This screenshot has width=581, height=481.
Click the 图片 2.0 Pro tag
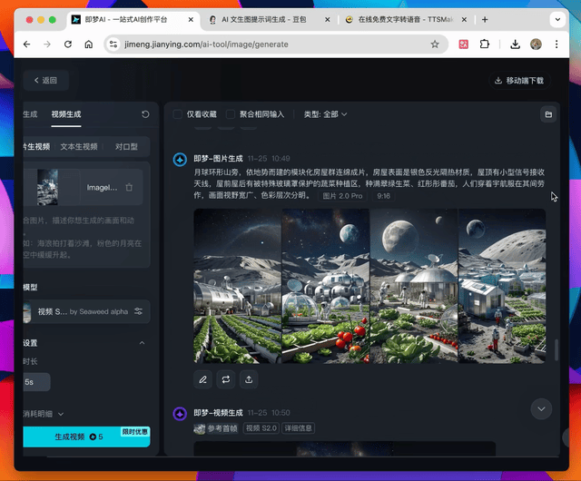[x=342, y=196]
